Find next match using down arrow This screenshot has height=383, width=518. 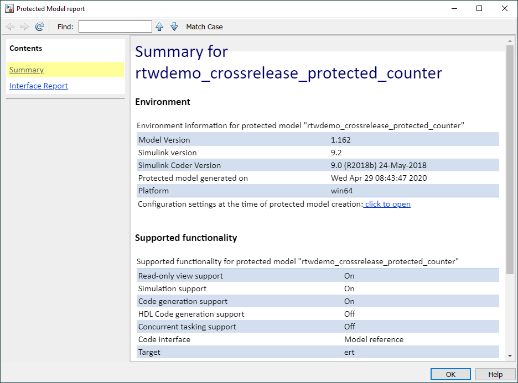pyautogui.click(x=174, y=27)
